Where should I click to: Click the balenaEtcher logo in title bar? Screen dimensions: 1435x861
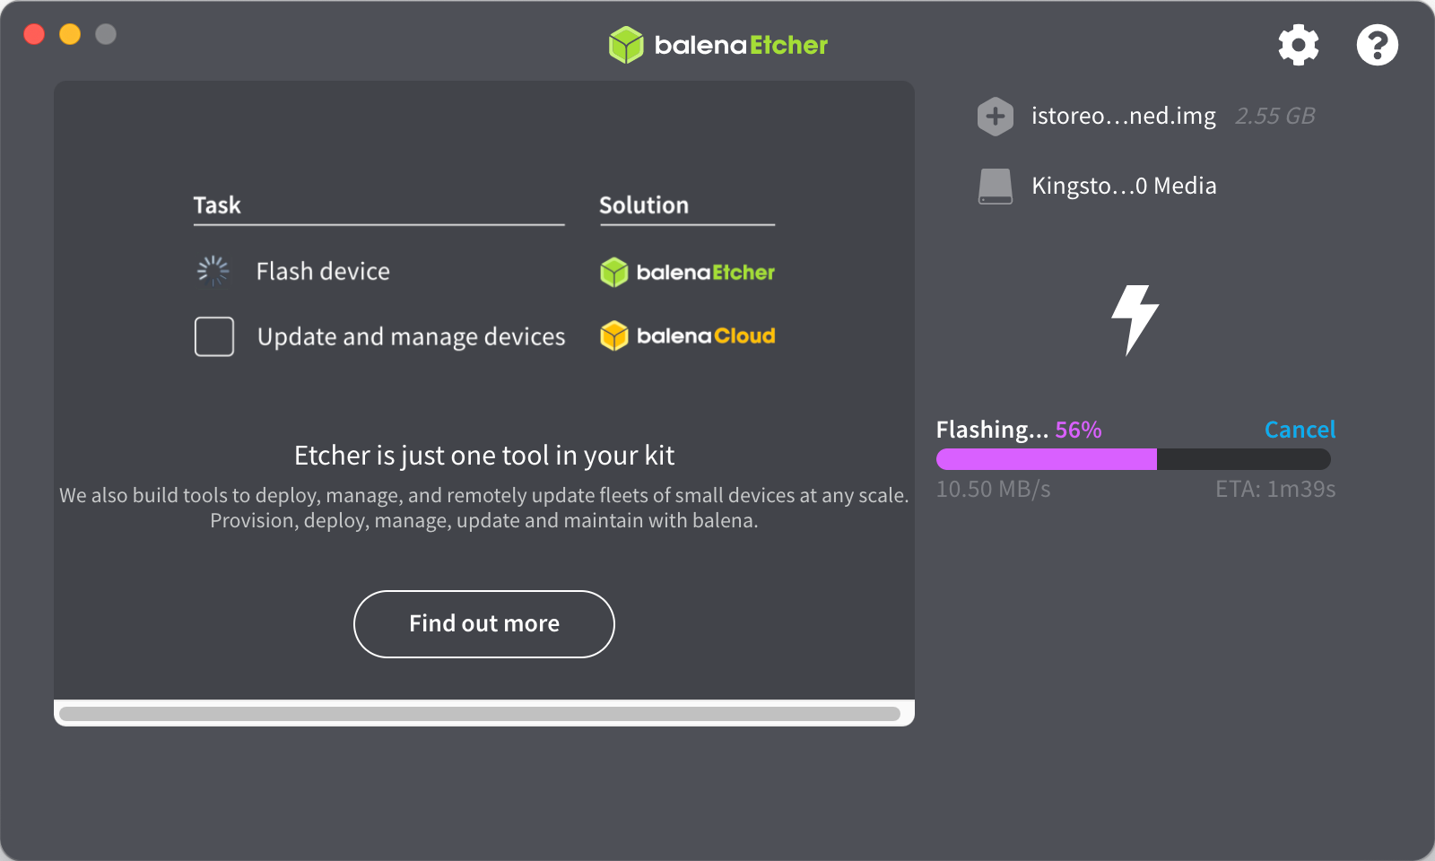[x=717, y=45]
